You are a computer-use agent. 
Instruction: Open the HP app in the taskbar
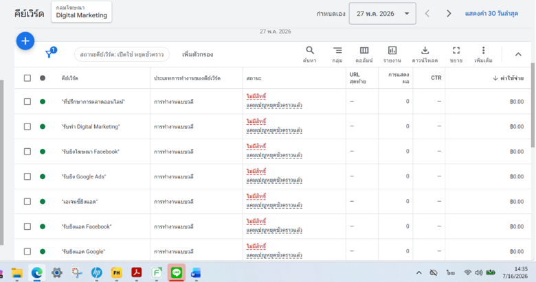[x=97, y=273]
